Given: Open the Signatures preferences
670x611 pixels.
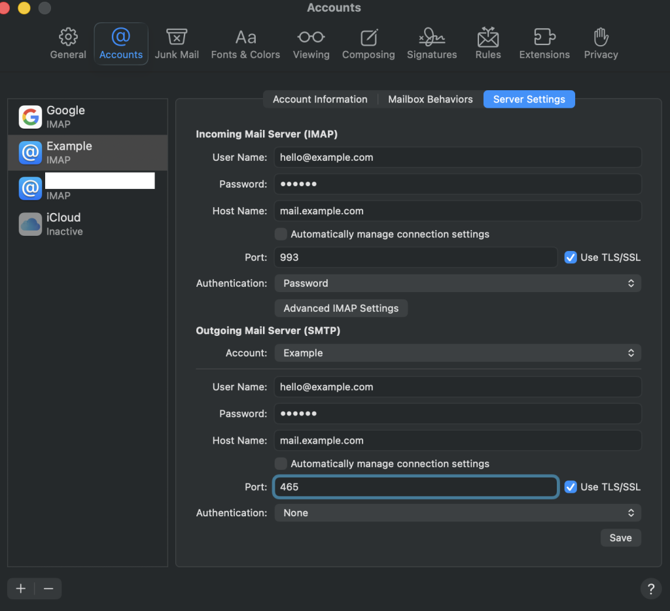Looking at the screenshot, I should point(432,44).
